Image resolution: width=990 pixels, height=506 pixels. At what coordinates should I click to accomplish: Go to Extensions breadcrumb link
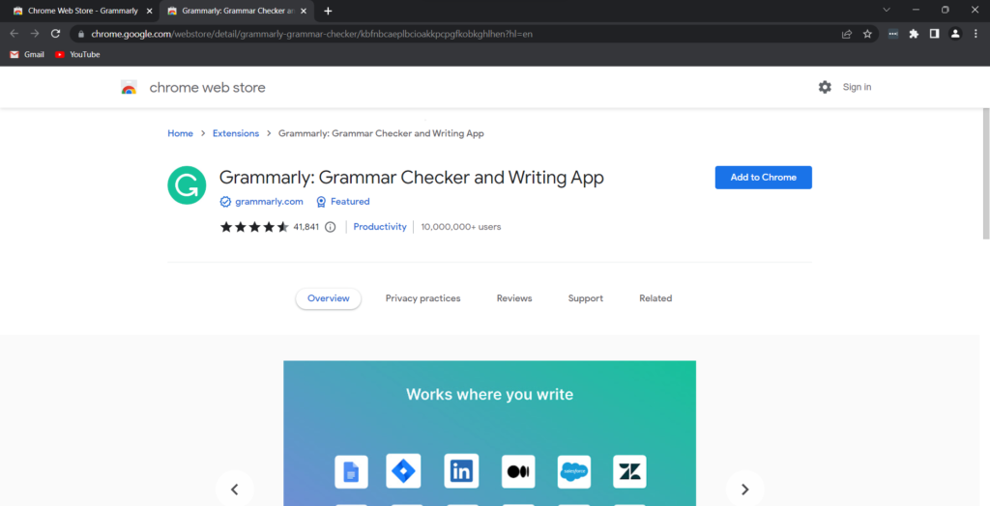coord(236,133)
